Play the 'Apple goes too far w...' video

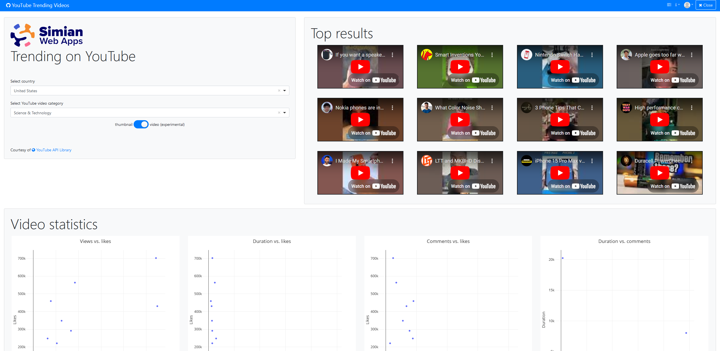660,67
